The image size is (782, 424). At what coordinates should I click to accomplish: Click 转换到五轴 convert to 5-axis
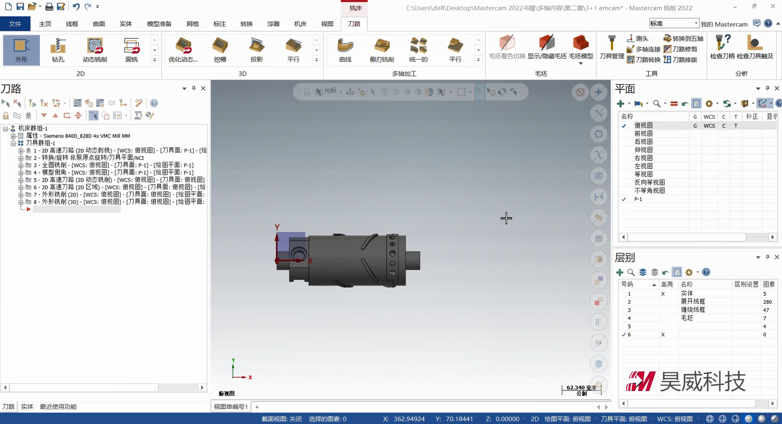pos(683,38)
